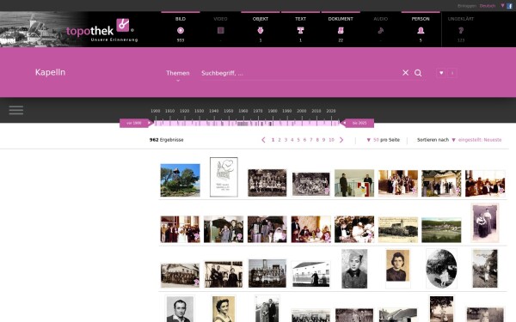516x322 pixels.
Task: Click the Einloggen link
Action: tap(467, 6)
